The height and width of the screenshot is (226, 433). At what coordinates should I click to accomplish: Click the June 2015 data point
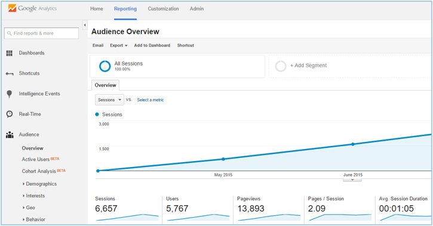click(353, 144)
